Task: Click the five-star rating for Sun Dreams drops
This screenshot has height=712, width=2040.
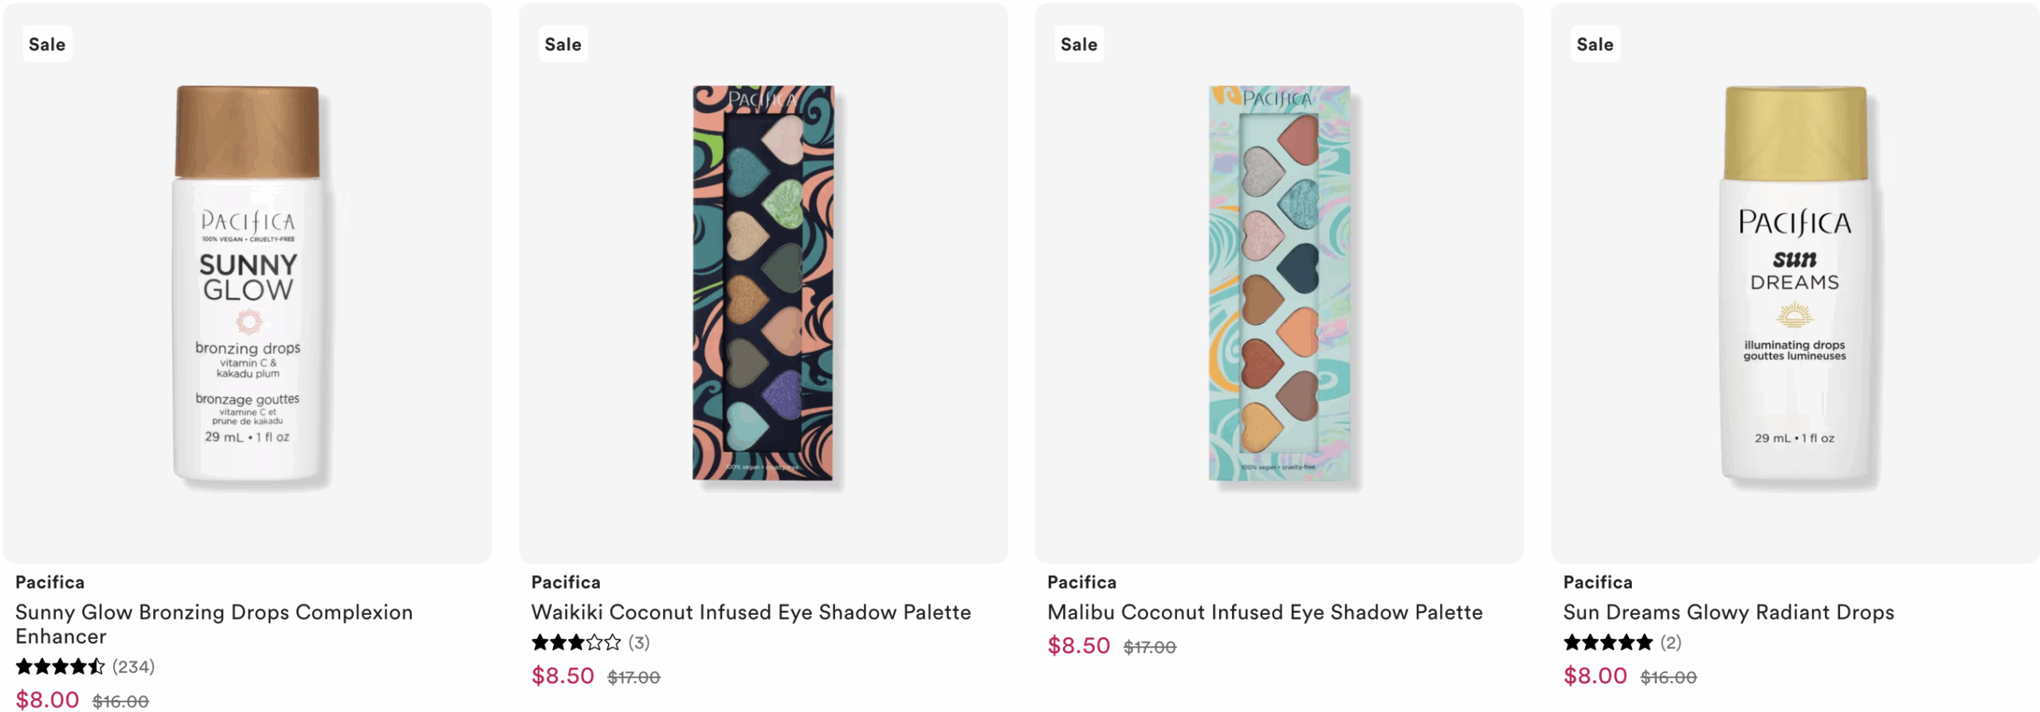Action: [1607, 643]
